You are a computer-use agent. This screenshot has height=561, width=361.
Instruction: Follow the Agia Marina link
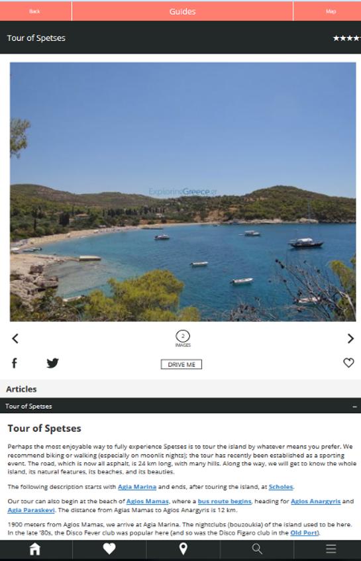pos(137,487)
